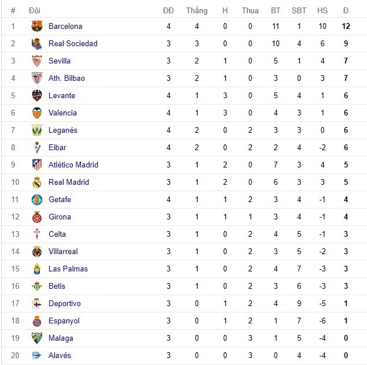This screenshot has height=365, width=367.
Task: Click the Sevilla club crest
Action: [x=37, y=61]
